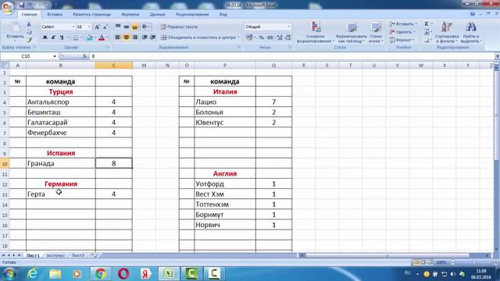Image resolution: width=500 pixels, height=281 pixels.
Task: Toggle bottom vertical alignment
Action: click(x=135, y=27)
